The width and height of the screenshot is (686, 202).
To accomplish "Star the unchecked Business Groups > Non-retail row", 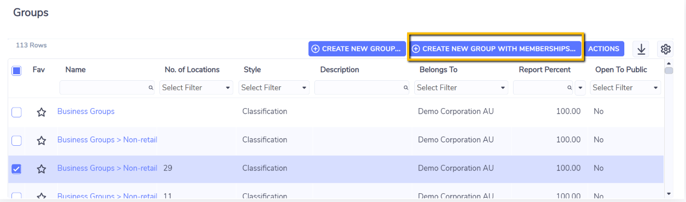I will [x=41, y=140].
